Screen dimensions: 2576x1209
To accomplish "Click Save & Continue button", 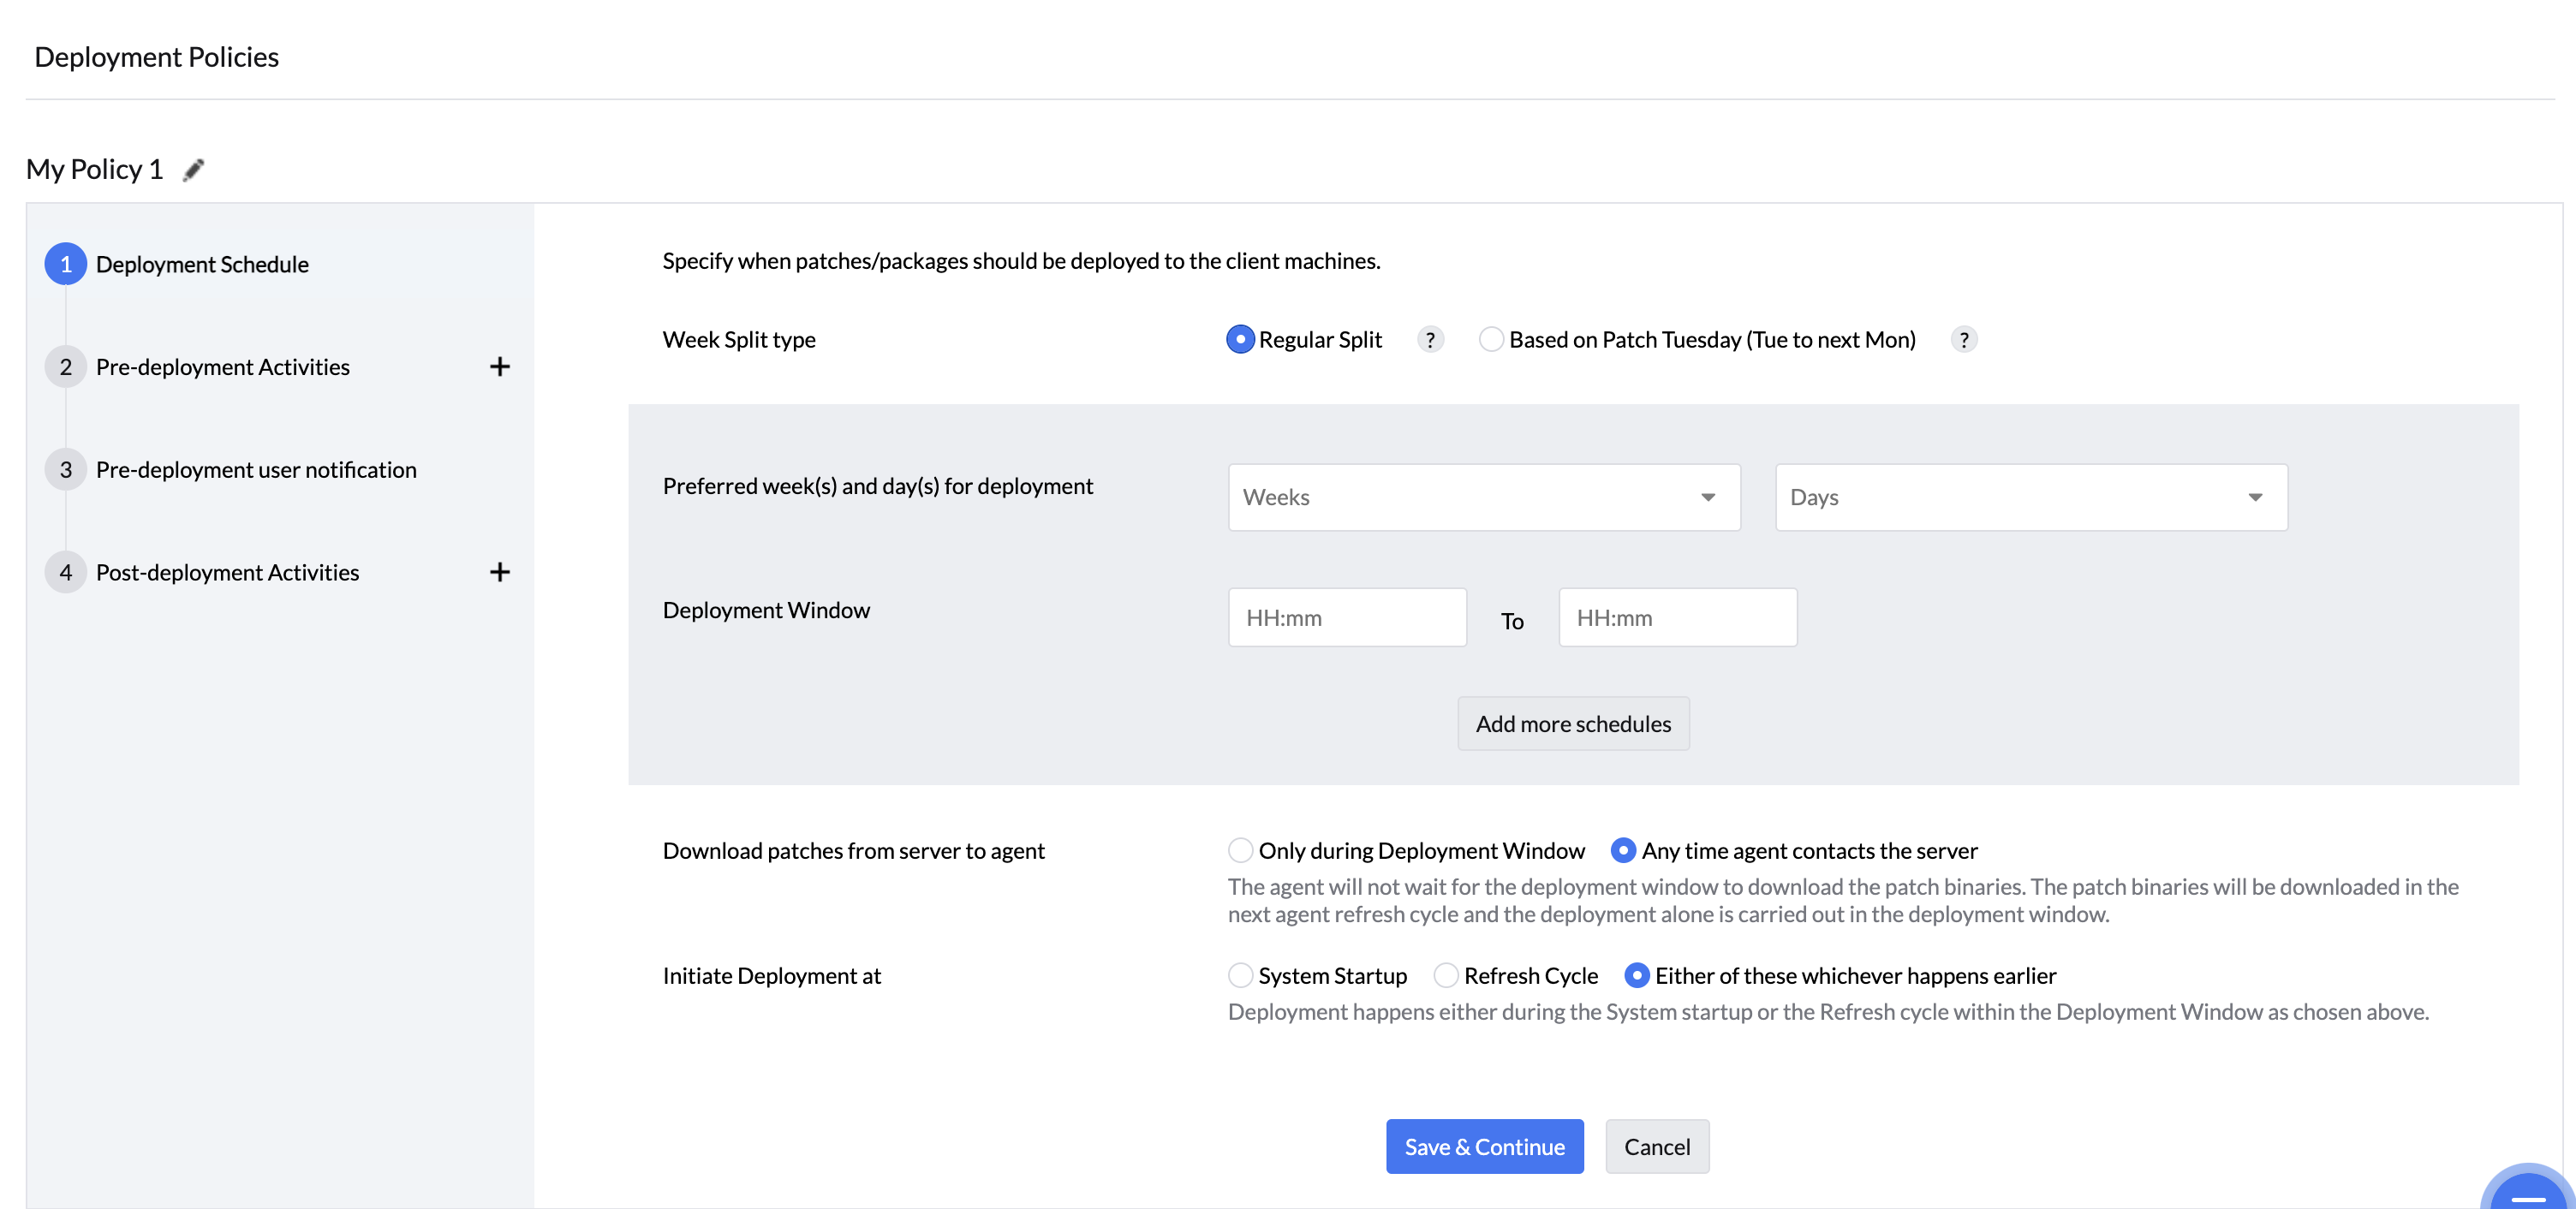I will pyautogui.click(x=1484, y=1147).
